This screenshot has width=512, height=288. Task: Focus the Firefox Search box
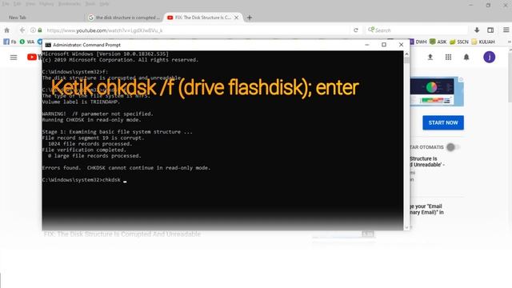click(416, 30)
